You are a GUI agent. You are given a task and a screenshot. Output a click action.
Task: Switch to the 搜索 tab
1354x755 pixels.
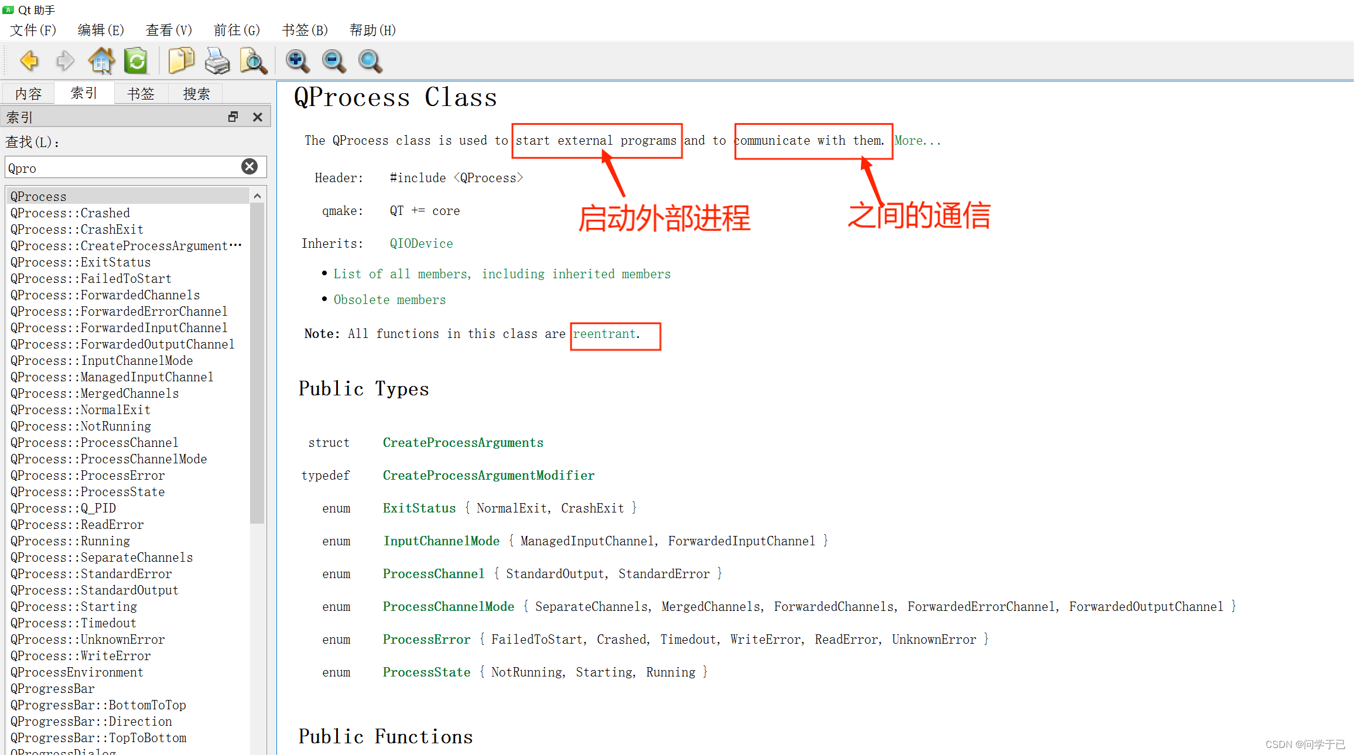click(196, 94)
